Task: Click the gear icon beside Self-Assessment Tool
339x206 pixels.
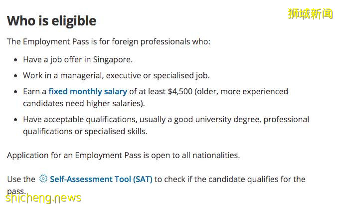Action: point(43,179)
